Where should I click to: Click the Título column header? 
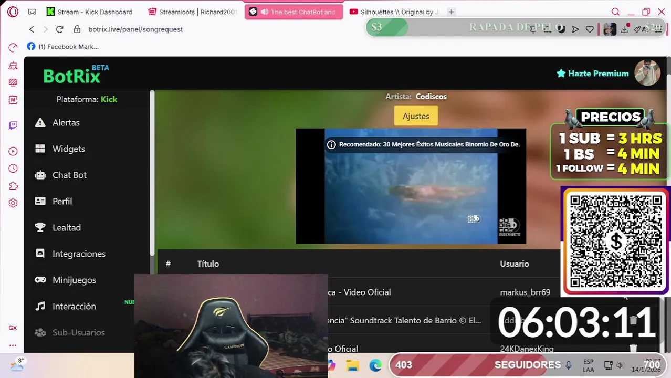[x=208, y=264]
